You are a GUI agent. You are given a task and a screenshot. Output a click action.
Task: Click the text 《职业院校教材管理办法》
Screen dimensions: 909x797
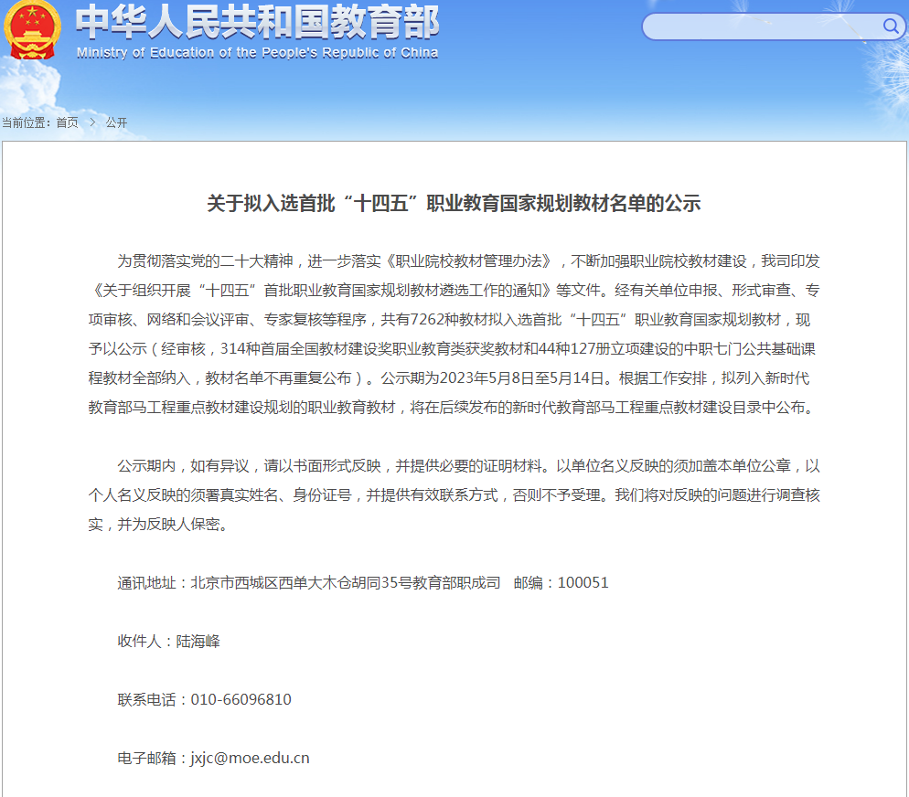469,261
